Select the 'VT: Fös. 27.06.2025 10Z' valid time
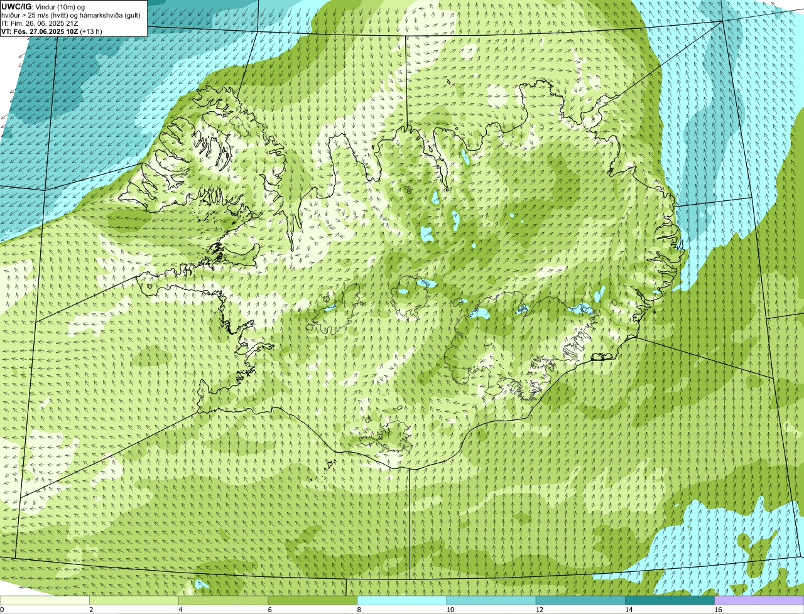Viewport: 804px width, 614px height. 40,31
